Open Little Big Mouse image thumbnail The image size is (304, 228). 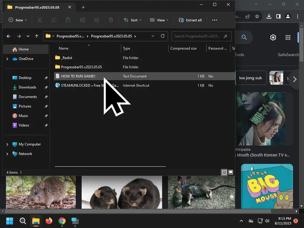click(267, 186)
